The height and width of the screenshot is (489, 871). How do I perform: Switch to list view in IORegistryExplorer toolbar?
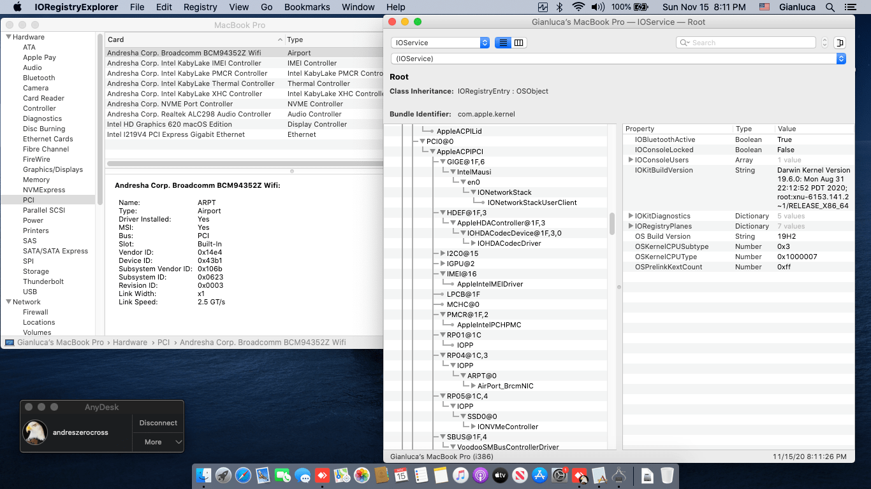coord(503,43)
